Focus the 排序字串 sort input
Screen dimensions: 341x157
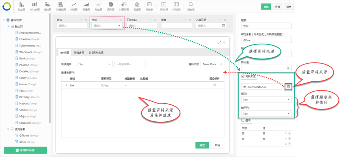[x=130, y=64]
